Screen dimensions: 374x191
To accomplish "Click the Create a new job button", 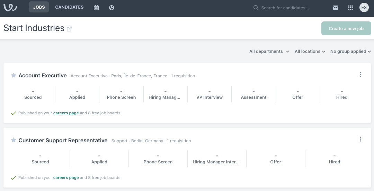I will pyautogui.click(x=346, y=29).
